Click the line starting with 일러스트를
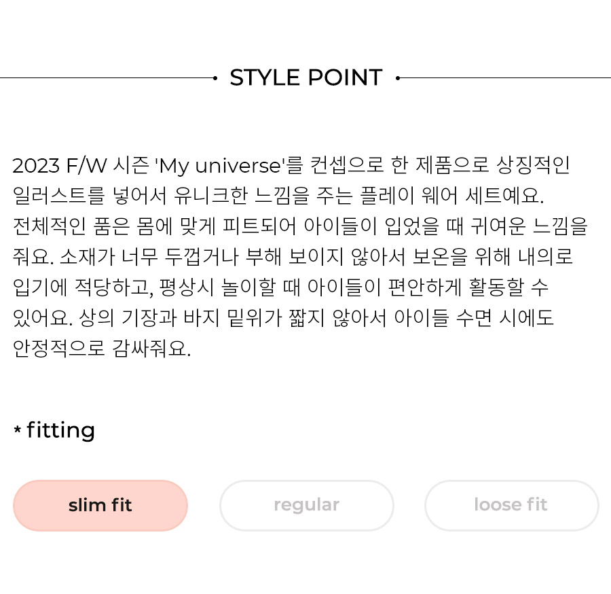Viewport: 611px width, 594px height. tap(278, 196)
